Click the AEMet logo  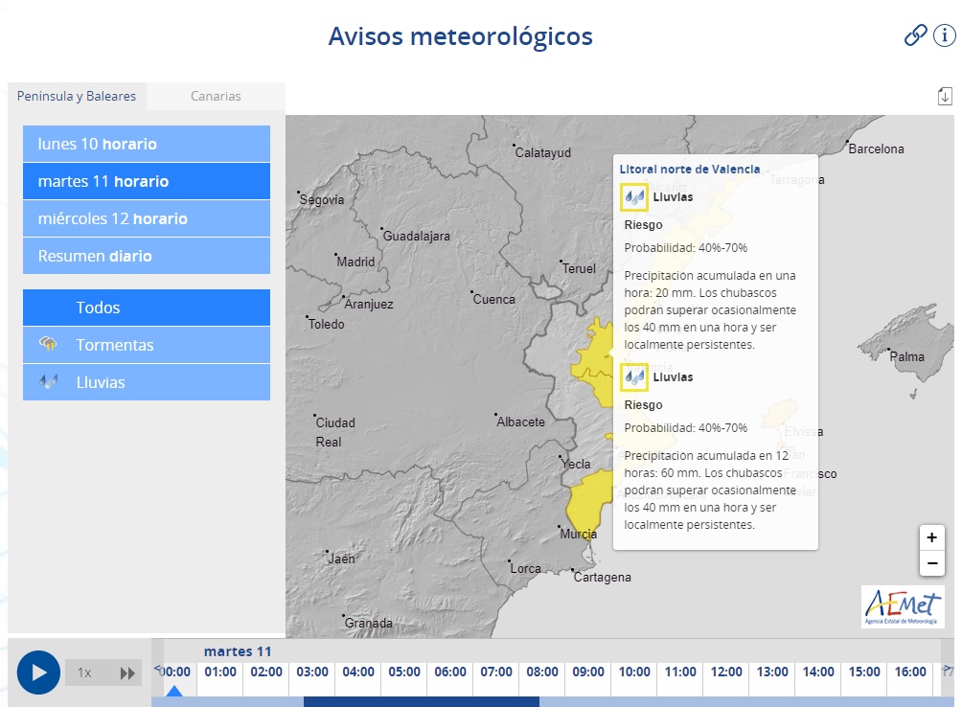903,606
